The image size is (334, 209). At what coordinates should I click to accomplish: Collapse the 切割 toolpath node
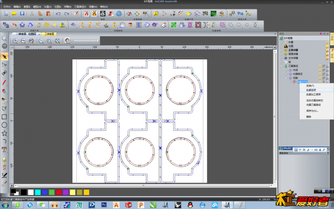tap(286, 78)
